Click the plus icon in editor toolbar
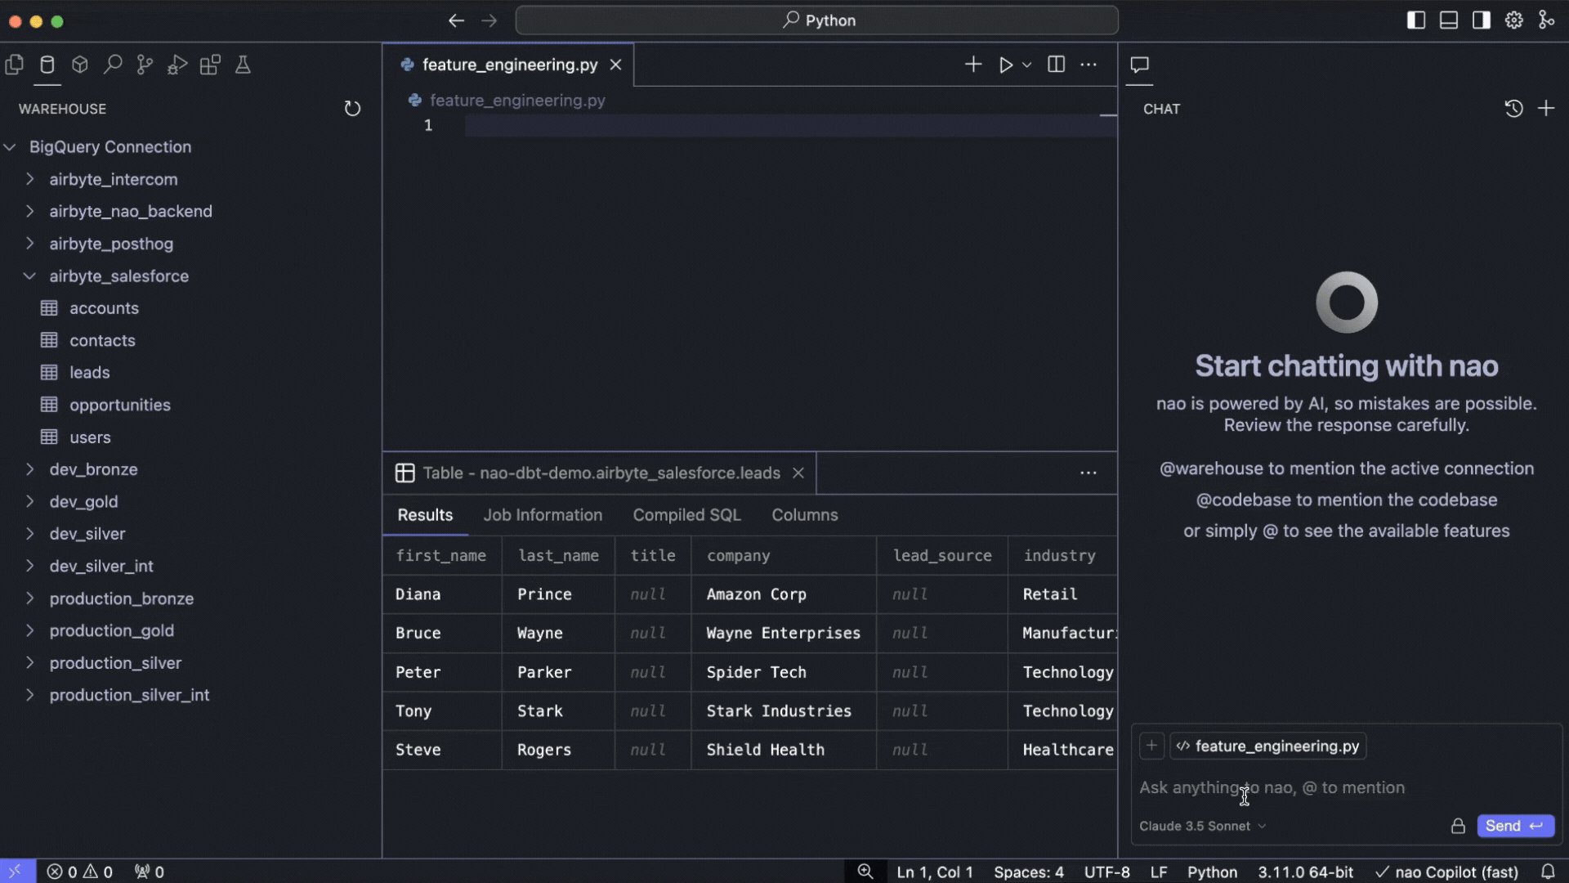 973,65
